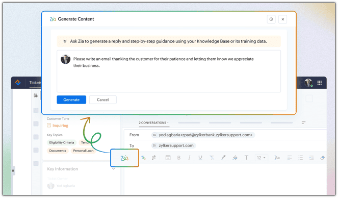Click the indent icon
This screenshot has width=338, height=198.
click(x=311, y=158)
